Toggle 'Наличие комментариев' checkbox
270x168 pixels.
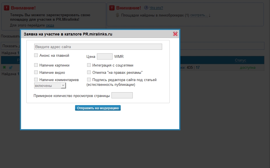click(x=36, y=79)
